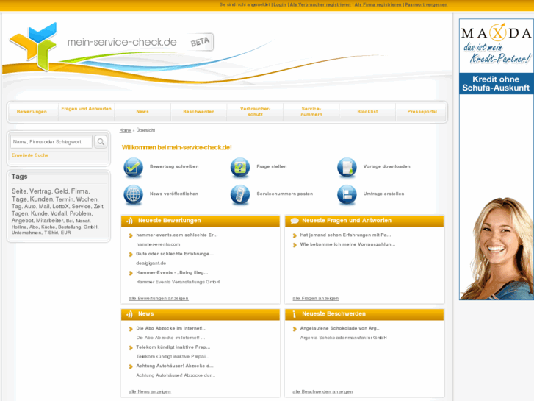Open hammer-events.com schlechte Er... review
Viewport: 534px width, 401px height.
pyautogui.click(x=177, y=235)
